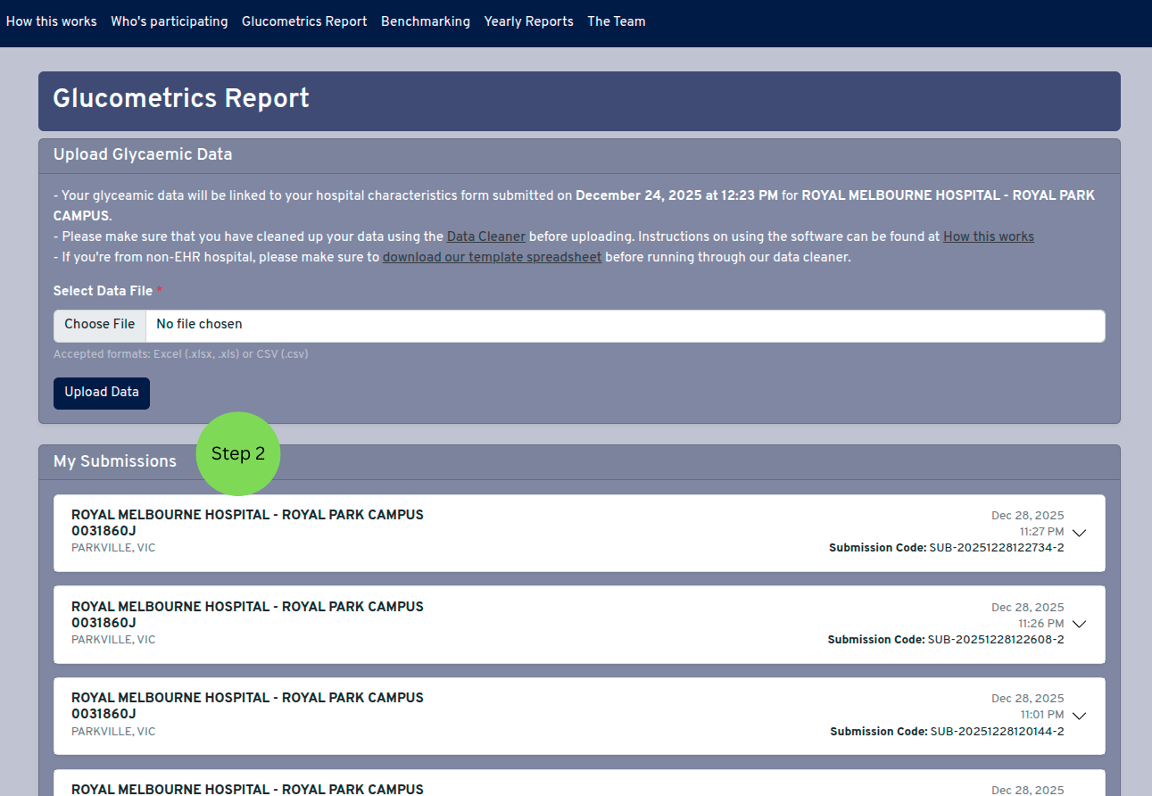The height and width of the screenshot is (796, 1152).
Task: Open Yearly Reports from the navbar
Action: (528, 21)
